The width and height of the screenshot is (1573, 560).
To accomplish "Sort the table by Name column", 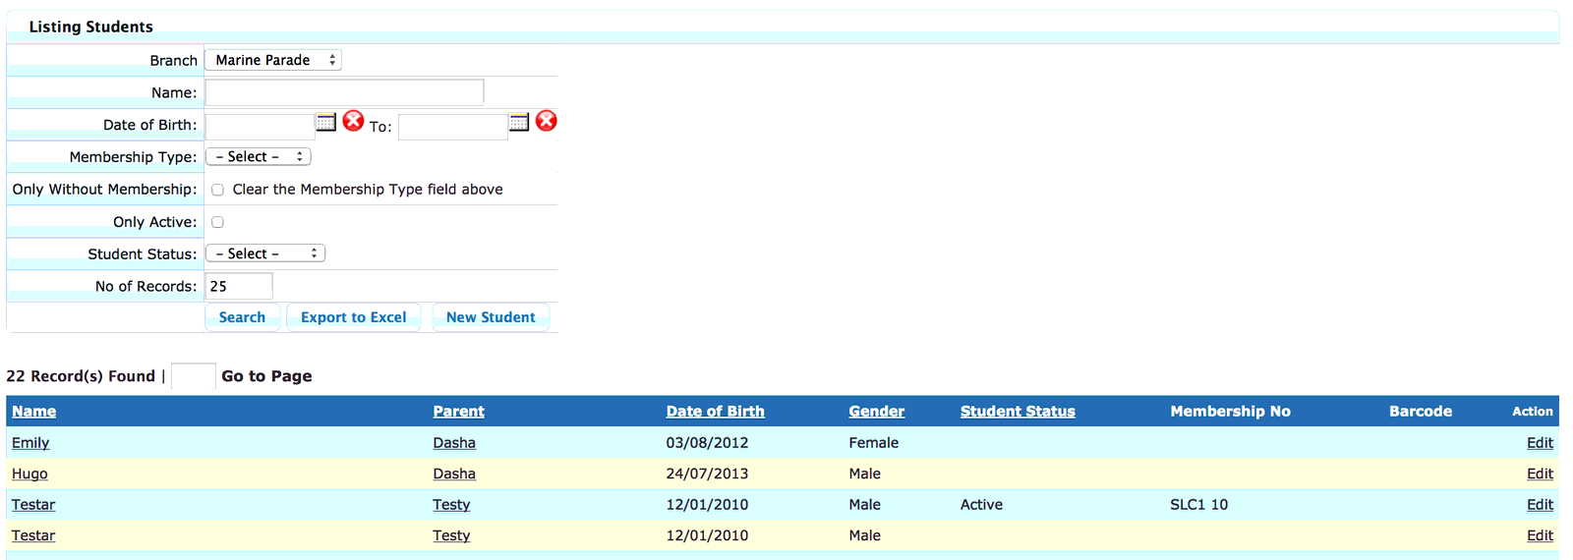I will (x=33, y=412).
